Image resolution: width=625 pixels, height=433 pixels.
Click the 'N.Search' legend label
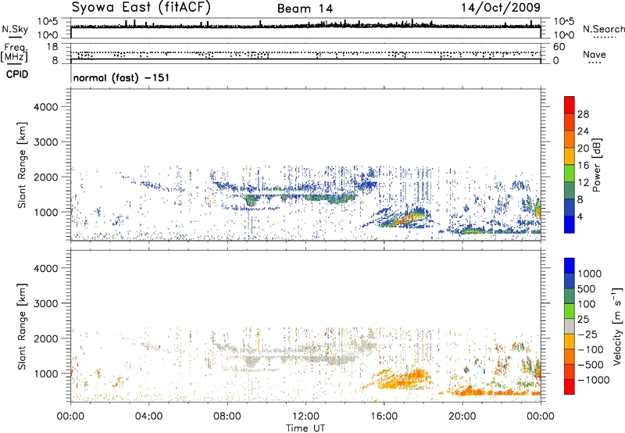click(603, 29)
